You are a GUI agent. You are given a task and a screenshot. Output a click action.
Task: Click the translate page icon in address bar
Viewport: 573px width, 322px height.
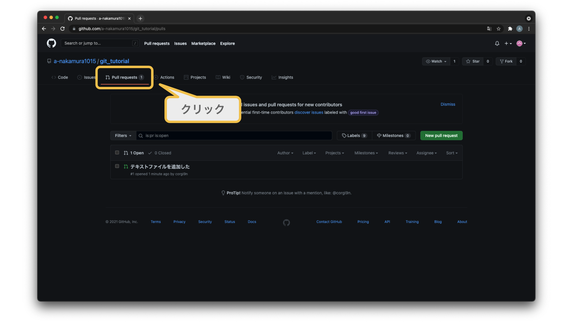coord(489,29)
